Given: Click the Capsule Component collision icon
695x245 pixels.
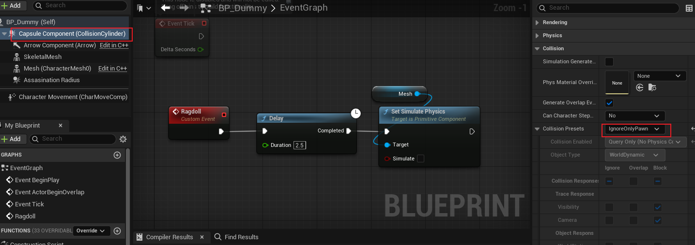Looking at the screenshot, I should (13, 34).
